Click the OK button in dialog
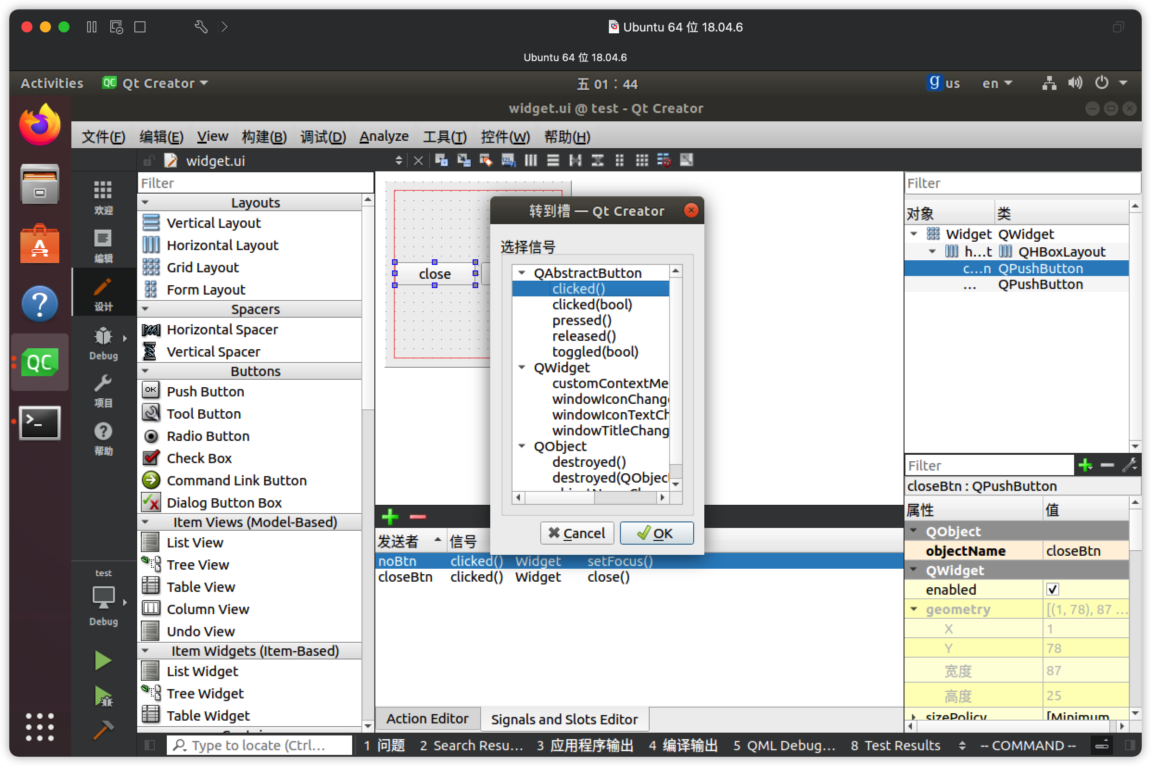This screenshot has height=766, width=1151. (656, 533)
